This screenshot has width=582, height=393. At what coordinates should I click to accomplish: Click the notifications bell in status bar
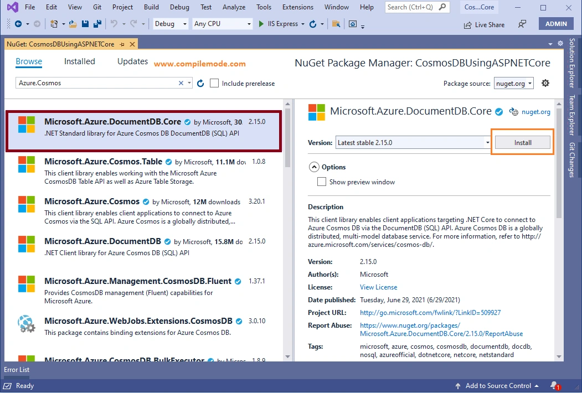point(555,386)
